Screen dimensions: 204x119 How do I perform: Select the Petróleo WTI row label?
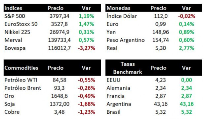click(21, 80)
